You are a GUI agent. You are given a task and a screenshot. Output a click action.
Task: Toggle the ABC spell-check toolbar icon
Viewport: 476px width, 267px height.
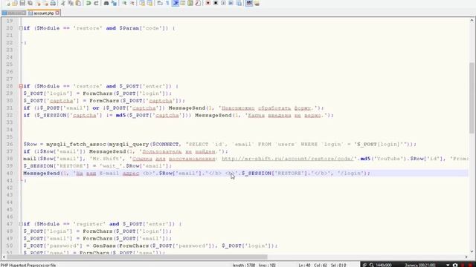point(249,3)
